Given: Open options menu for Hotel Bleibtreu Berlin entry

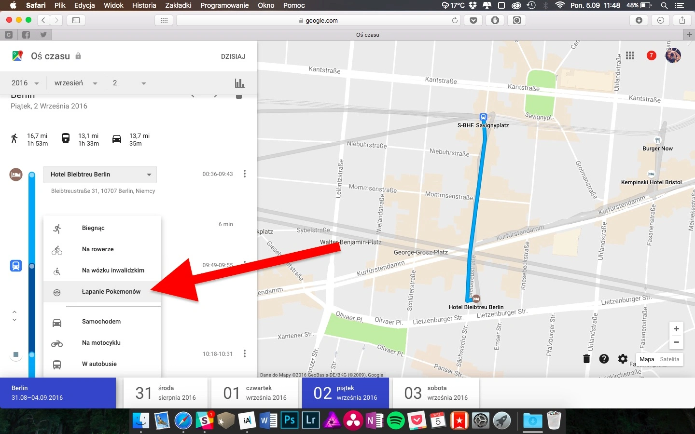Looking at the screenshot, I should tap(245, 174).
